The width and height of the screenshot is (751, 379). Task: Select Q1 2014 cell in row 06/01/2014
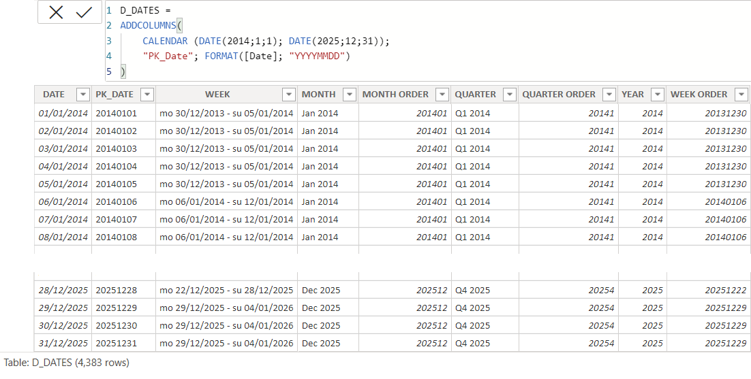pos(485,201)
